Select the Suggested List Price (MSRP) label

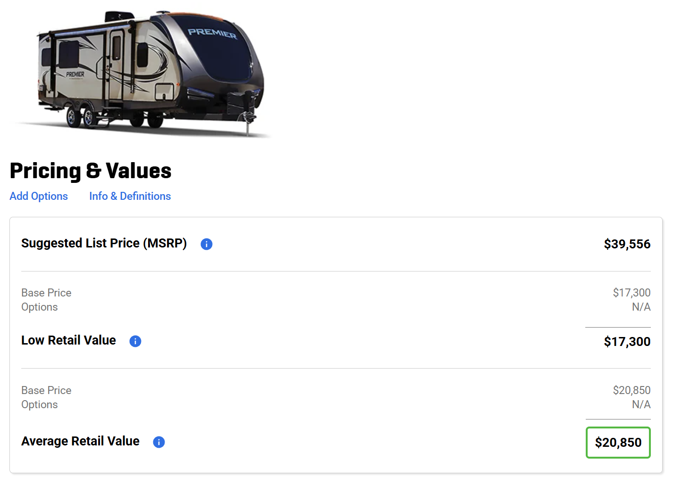point(104,243)
